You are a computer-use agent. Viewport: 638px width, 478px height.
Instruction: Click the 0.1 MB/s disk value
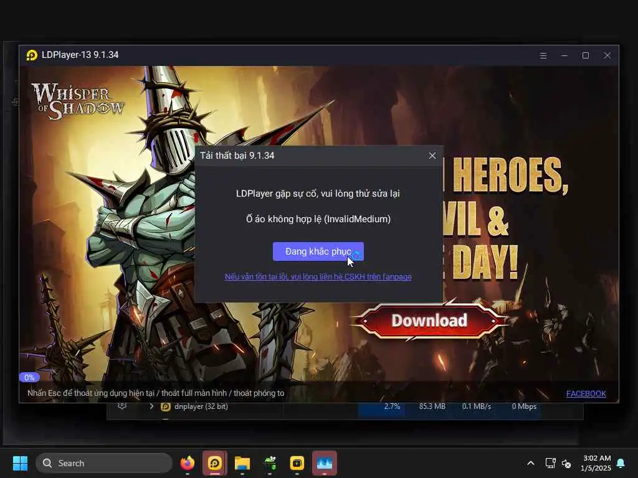coord(477,406)
